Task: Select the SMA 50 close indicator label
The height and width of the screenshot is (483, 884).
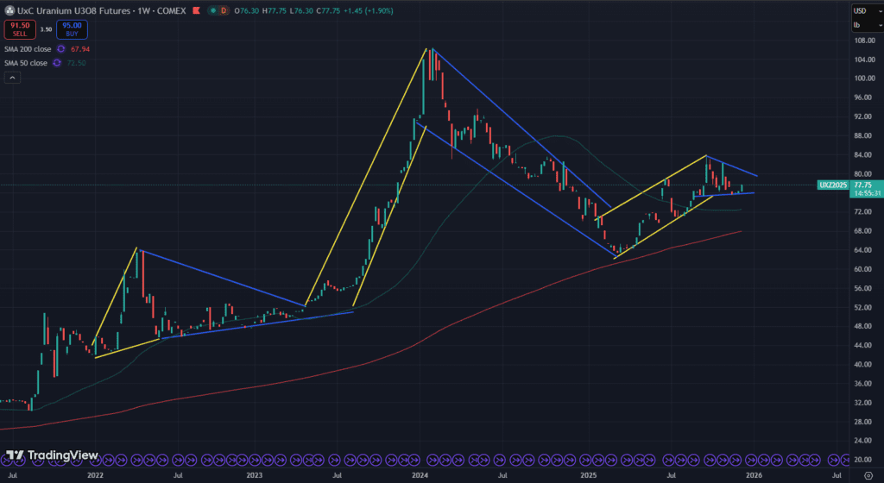Action: pos(26,62)
